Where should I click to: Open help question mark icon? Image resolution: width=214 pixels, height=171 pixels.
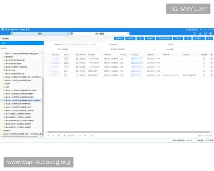pos(210,33)
